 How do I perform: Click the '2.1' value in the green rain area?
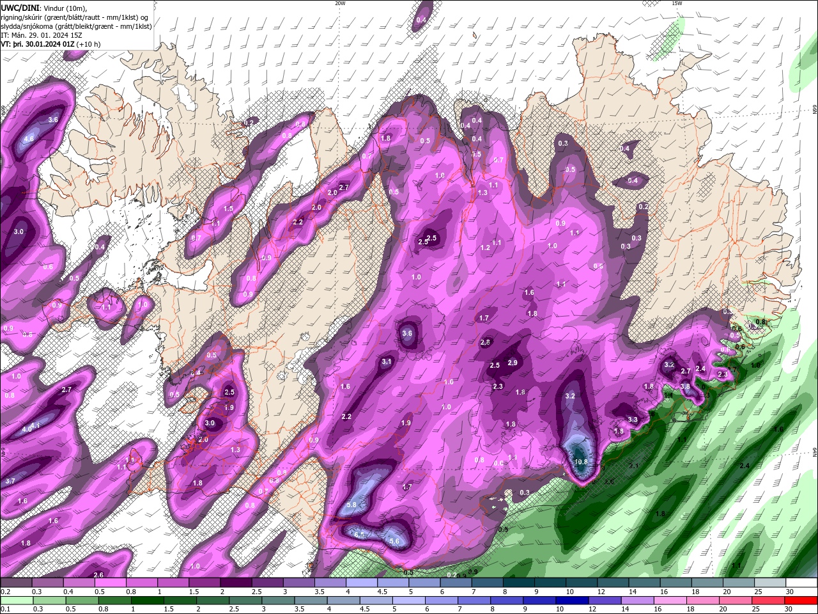634,466
